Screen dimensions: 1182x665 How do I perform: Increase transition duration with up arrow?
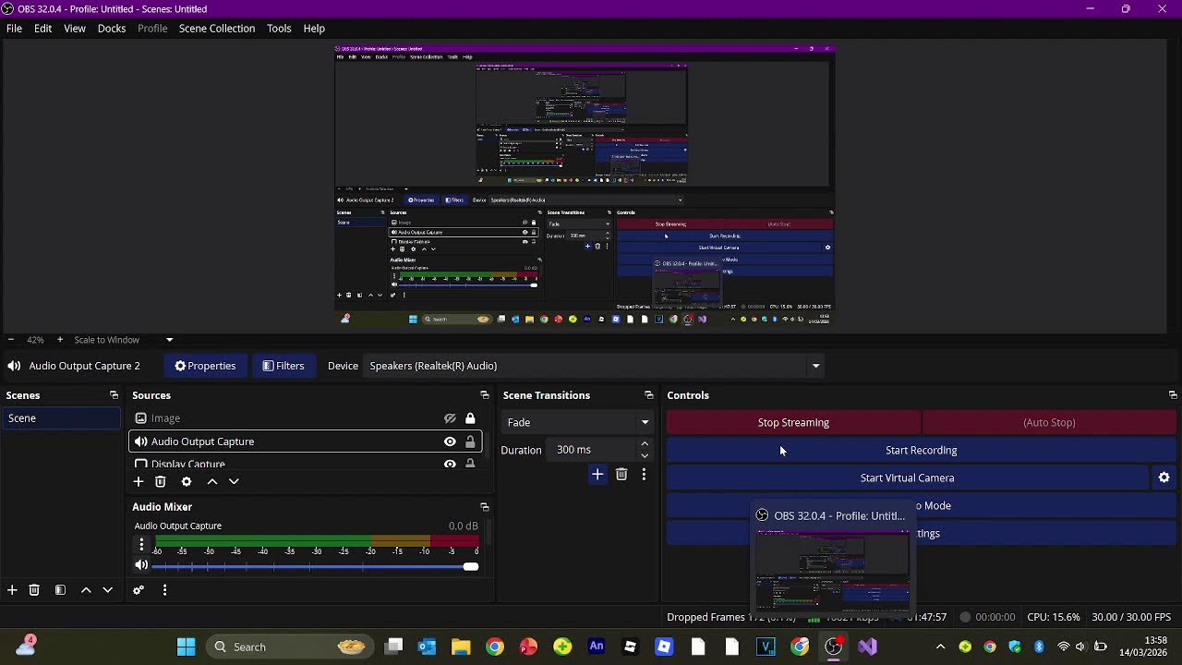tap(645, 444)
